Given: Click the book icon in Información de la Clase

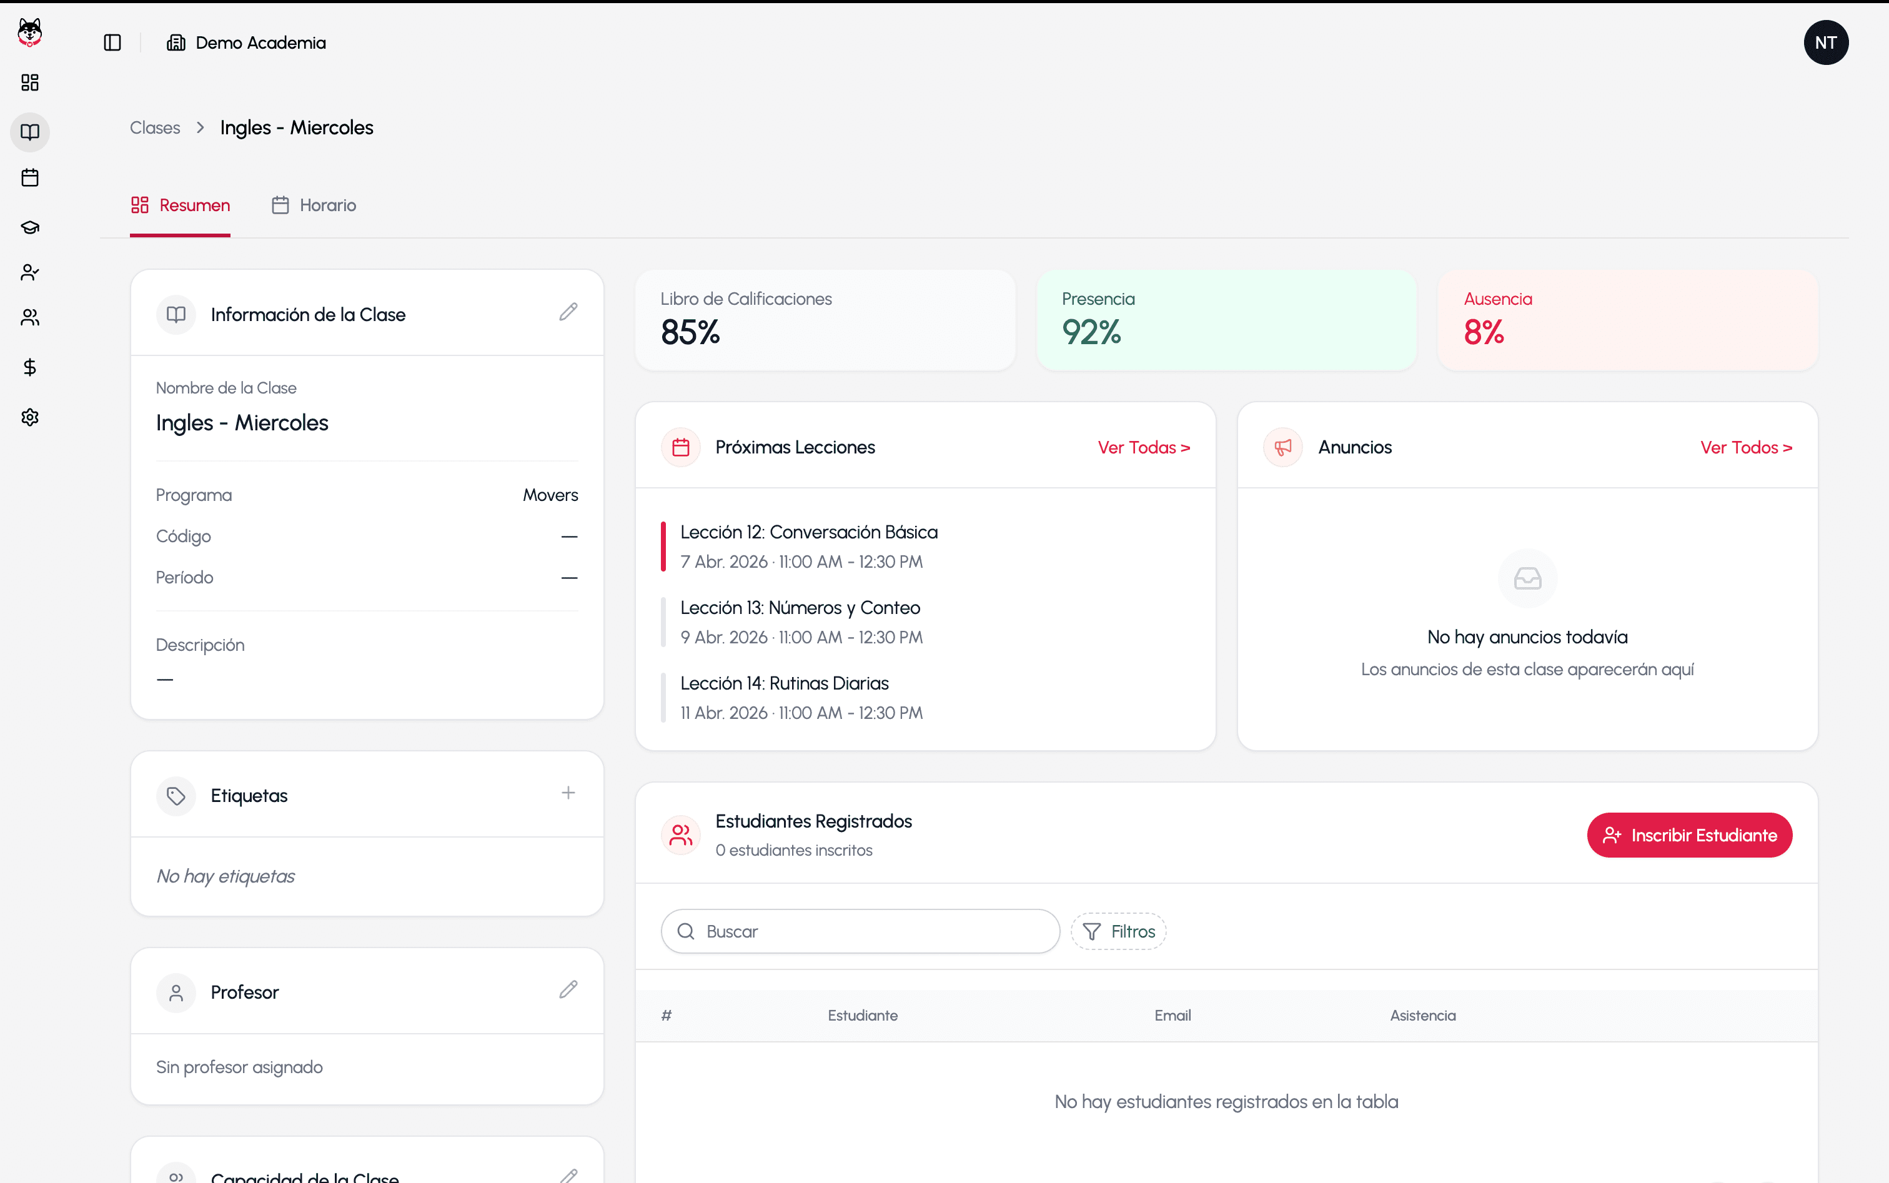Looking at the screenshot, I should pos(176,315).
